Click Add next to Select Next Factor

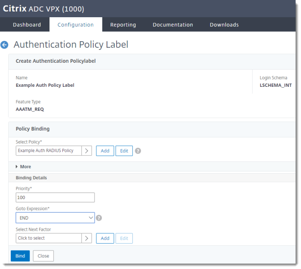(105, 238)
